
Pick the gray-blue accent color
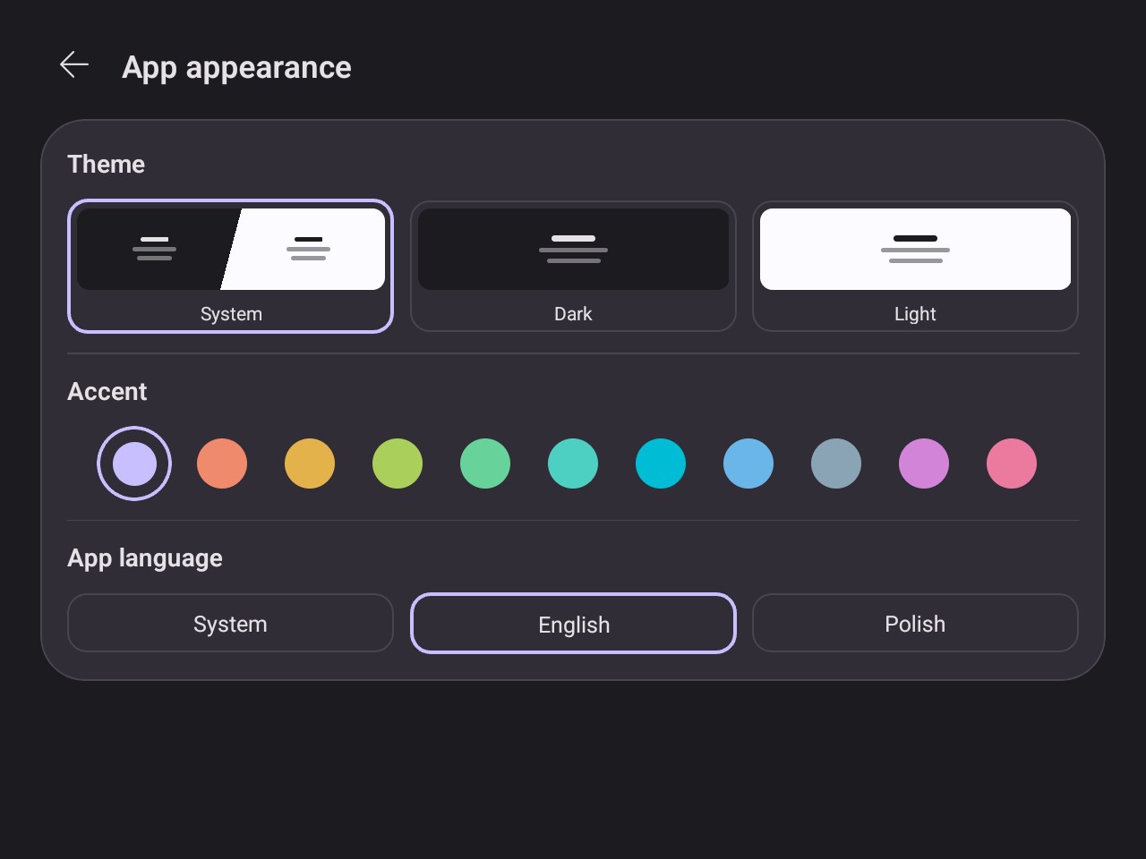point(836,464)
